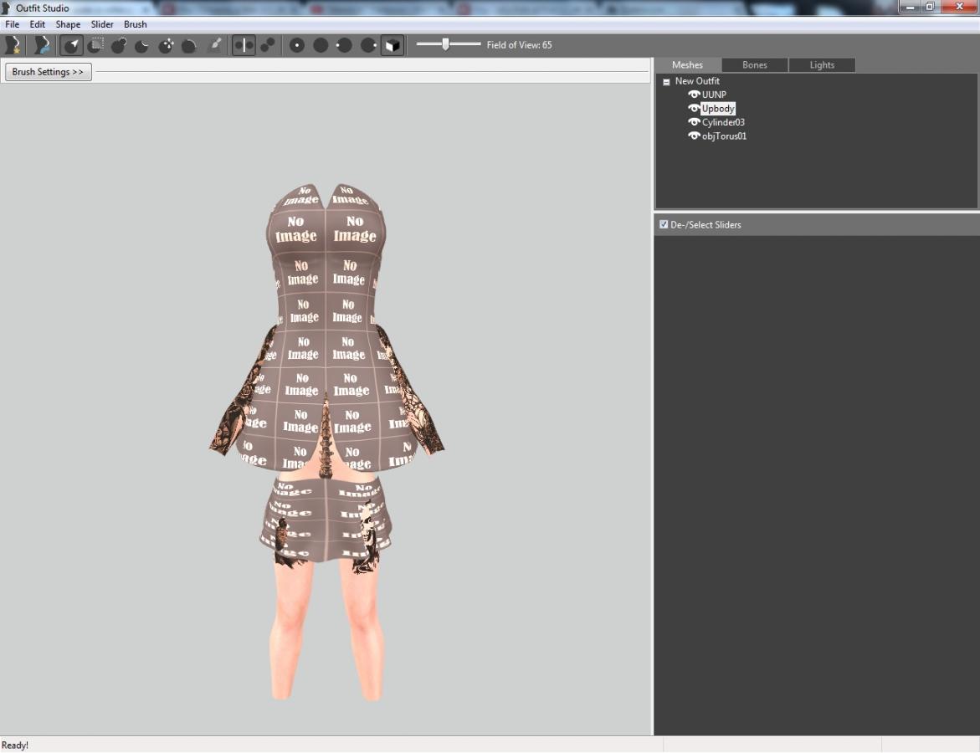Select the UUNP mesh name
The height and width of the screenshot is (753, 980).
pyautogui.click(x=714, y=95)
